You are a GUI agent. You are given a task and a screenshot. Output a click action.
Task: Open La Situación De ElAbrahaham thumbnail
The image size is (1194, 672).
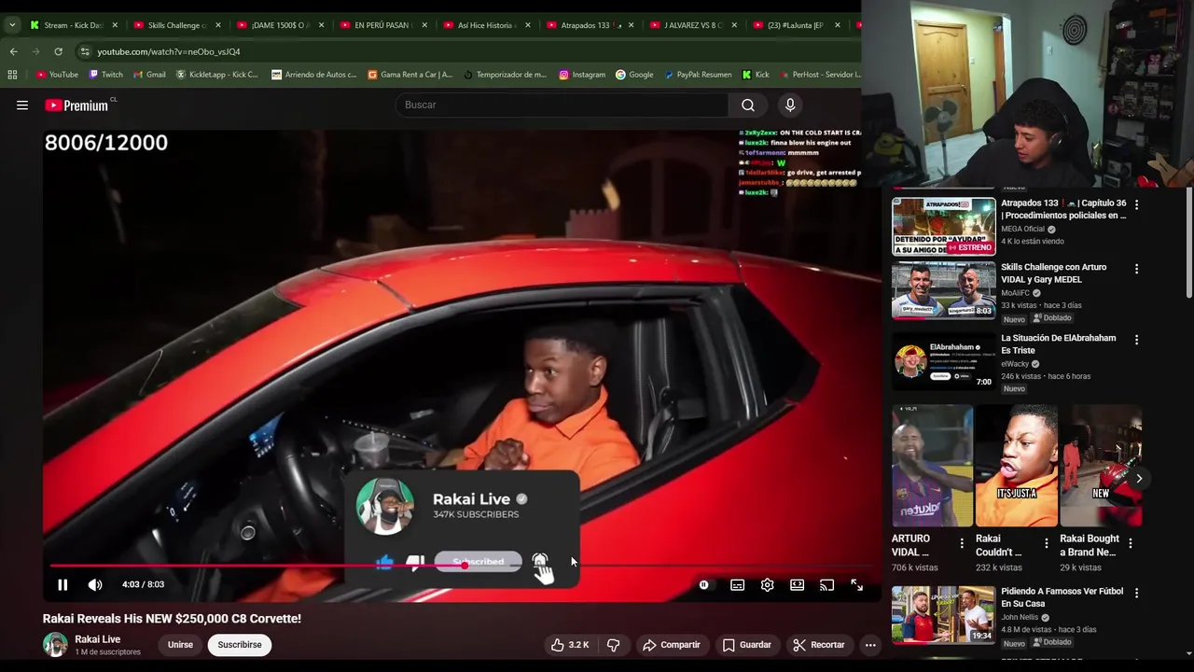pos(943,361)
